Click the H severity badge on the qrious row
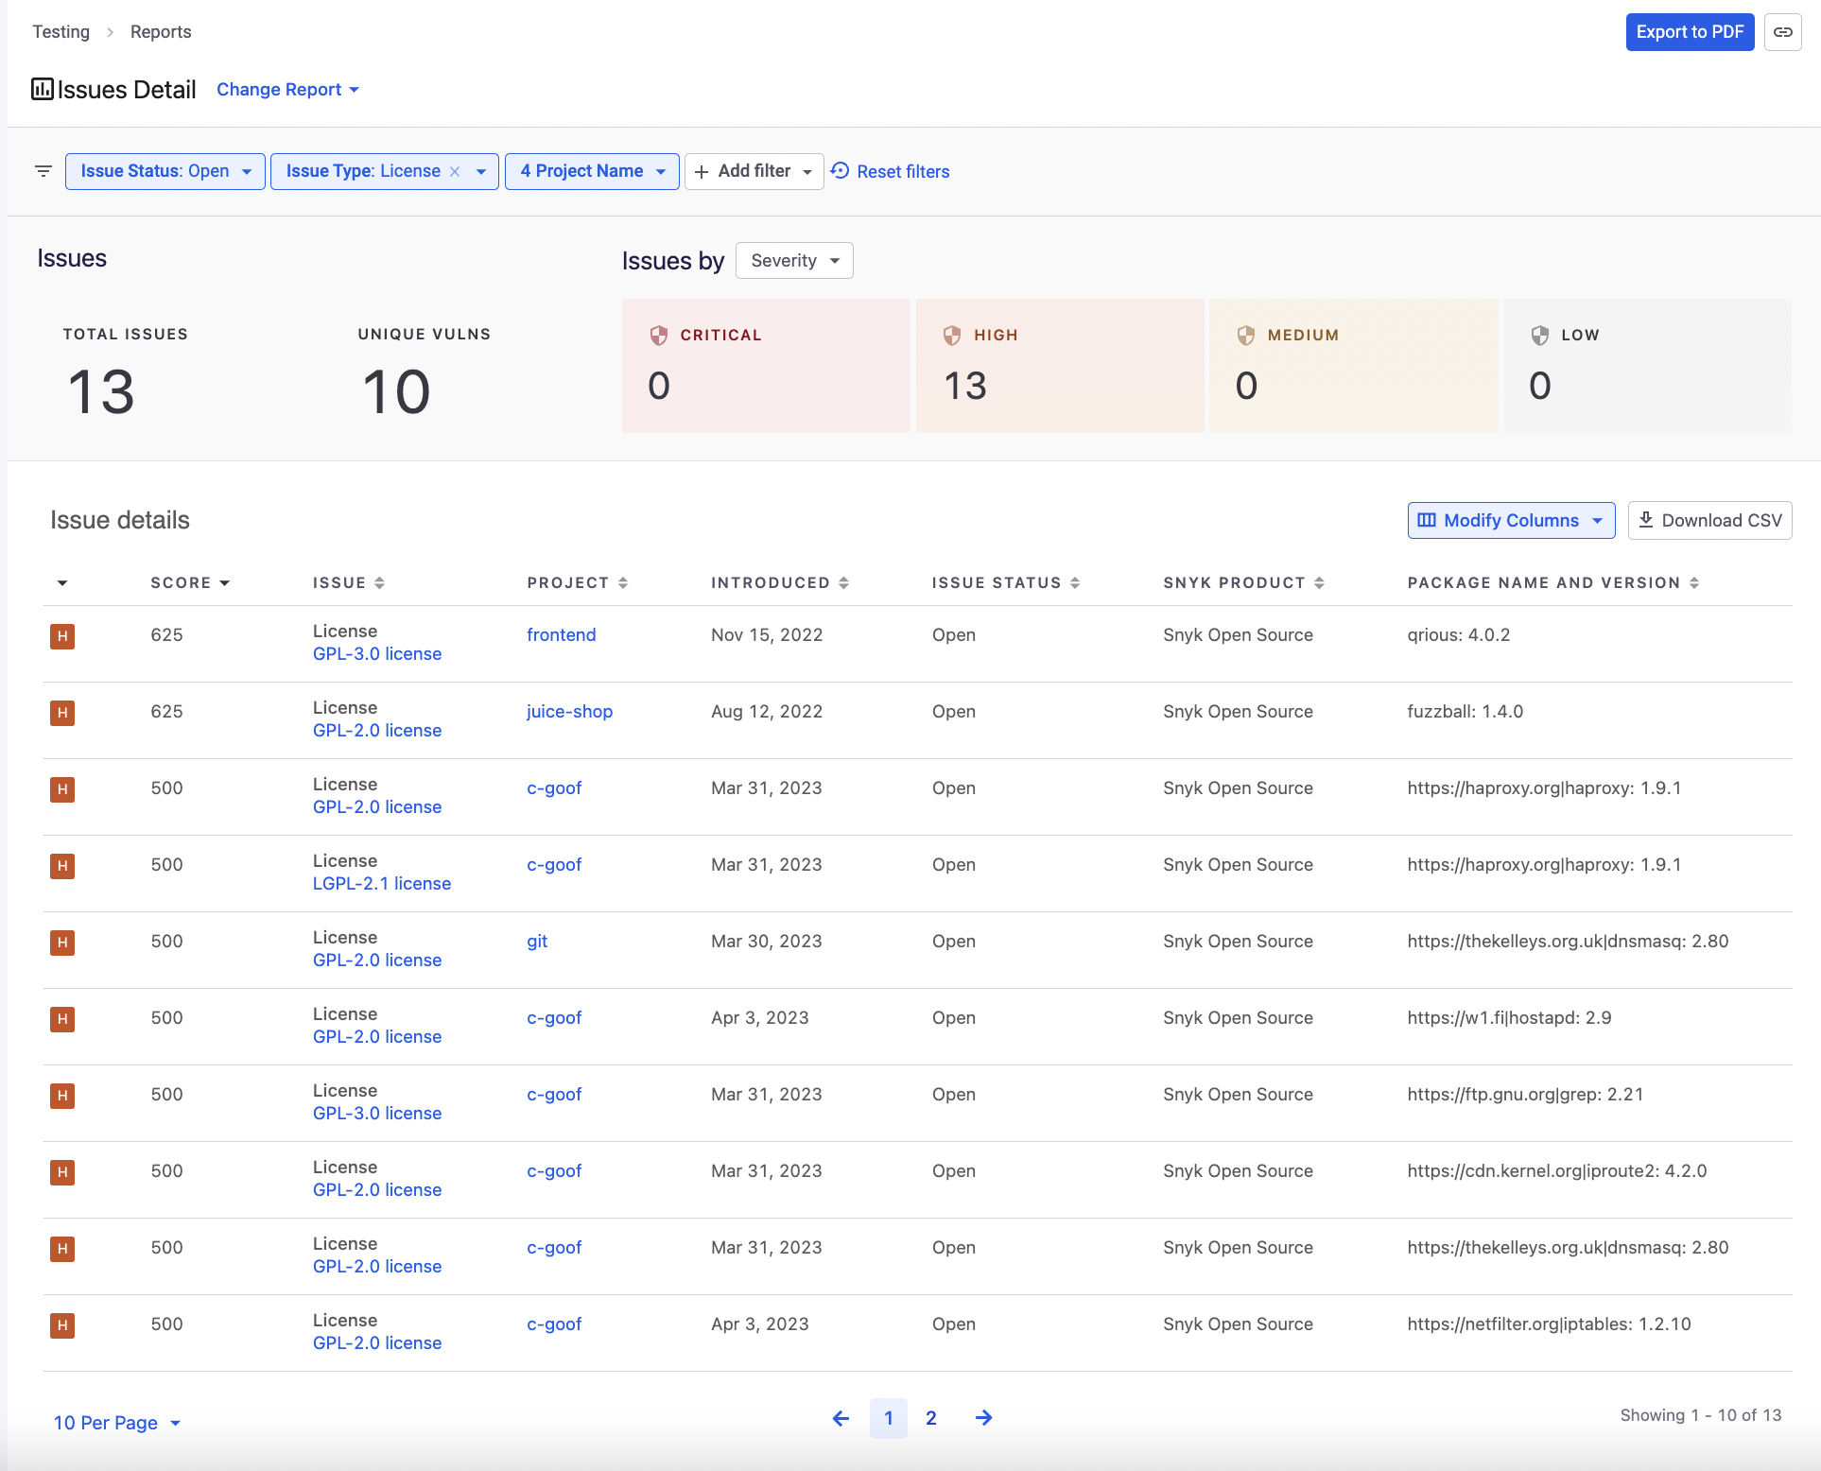1821x1471 pixels. click(x=61, y=636)
